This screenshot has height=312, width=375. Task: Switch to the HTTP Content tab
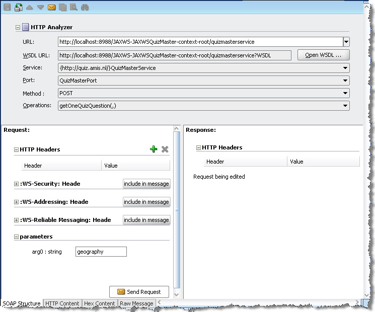click(62, 303)
